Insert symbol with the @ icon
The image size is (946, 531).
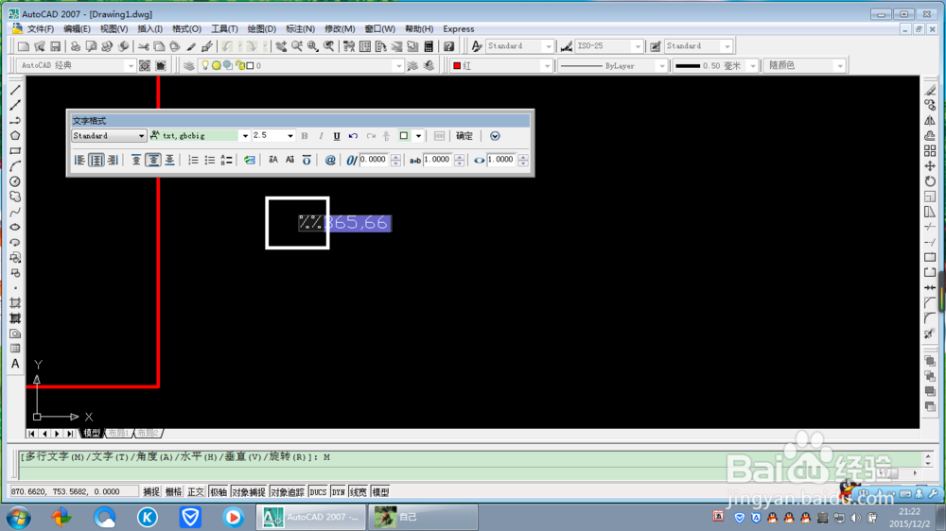330,160
